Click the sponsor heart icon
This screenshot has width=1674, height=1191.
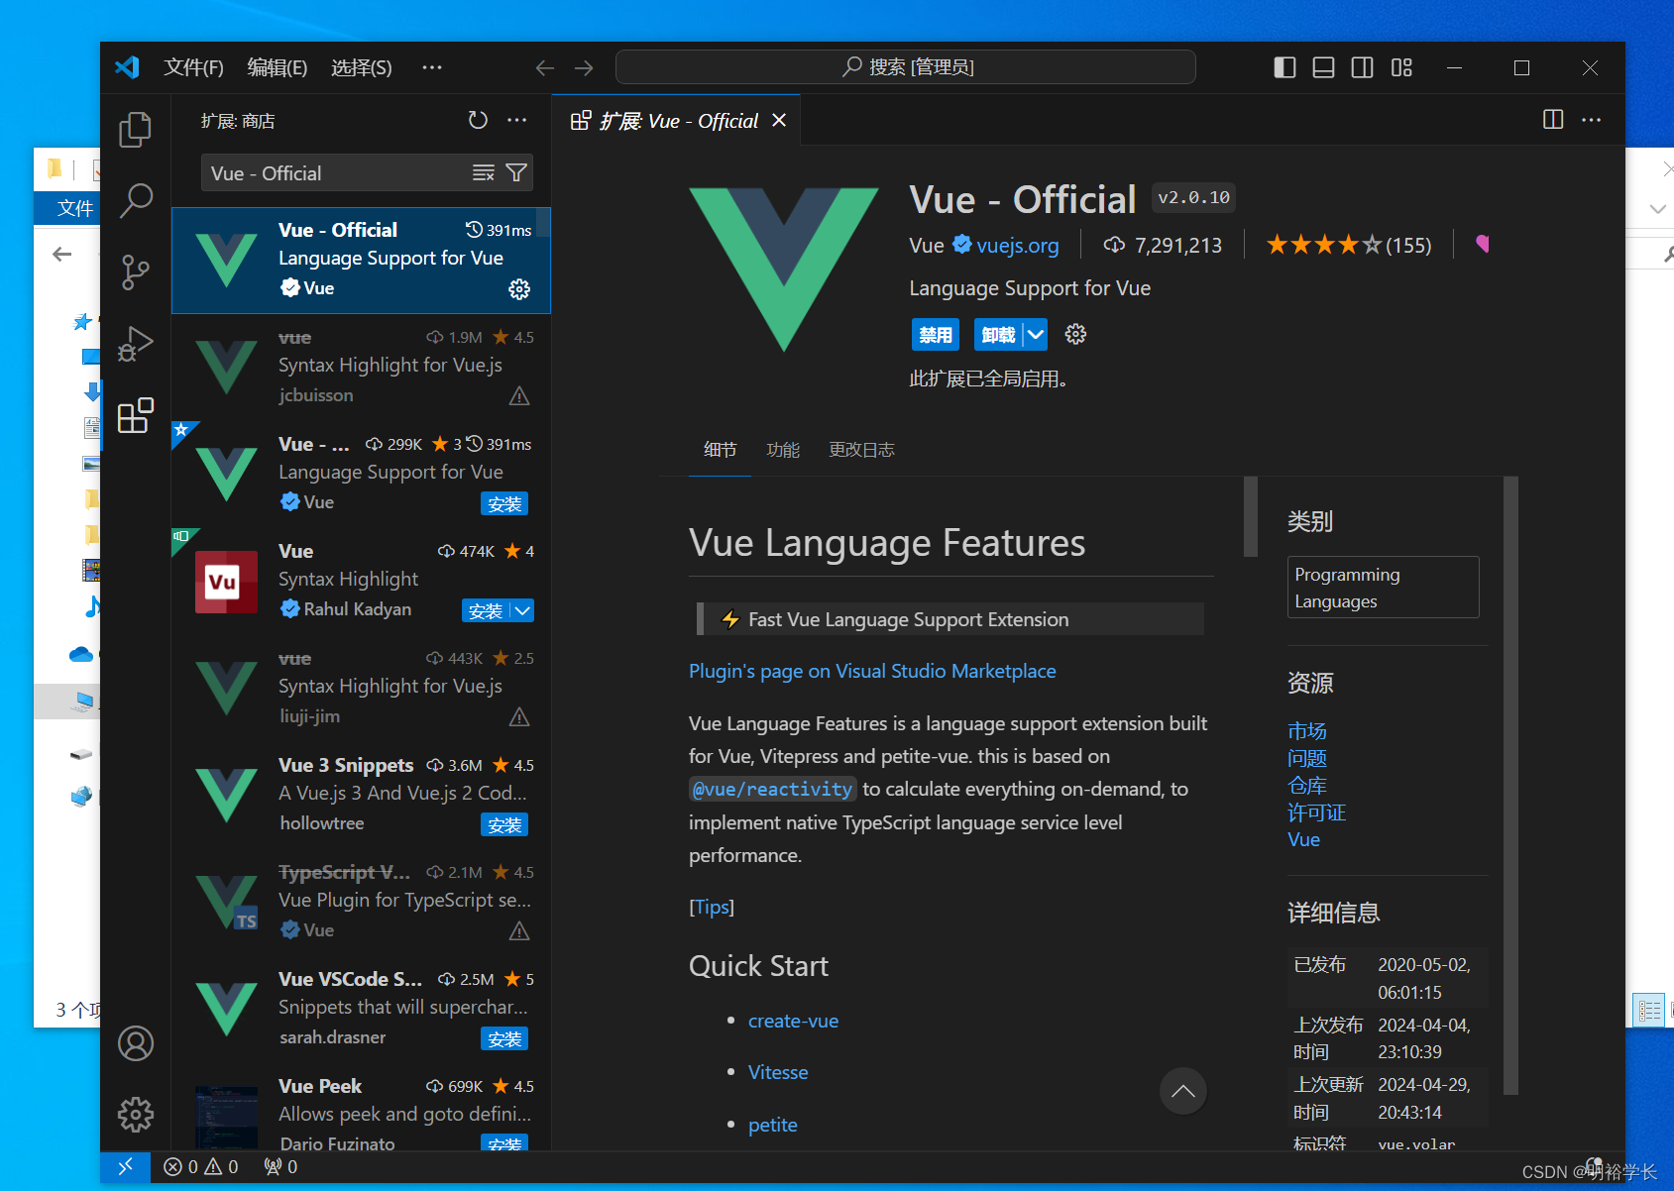coord(1482,244)
